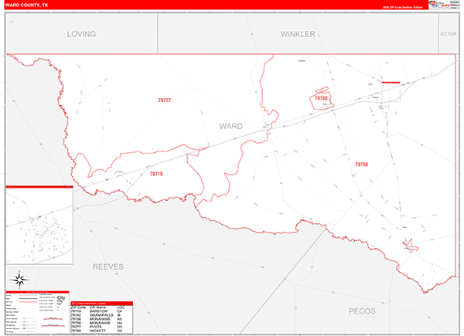
Task: Click the REEVES county label
Action: click(x=108, y=266)
